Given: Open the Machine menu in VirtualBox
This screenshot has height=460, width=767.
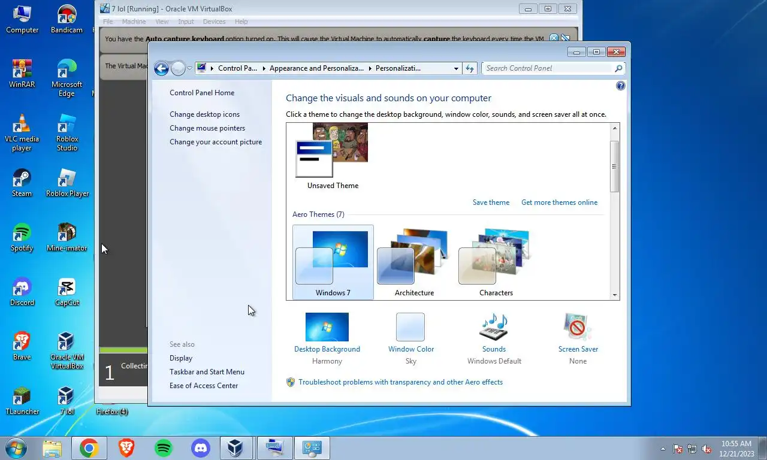Looking at the screenshot, I should tap(134, 22).
